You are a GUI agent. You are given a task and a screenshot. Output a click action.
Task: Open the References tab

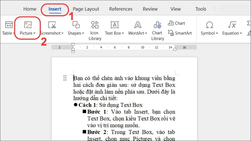(121, 9)
